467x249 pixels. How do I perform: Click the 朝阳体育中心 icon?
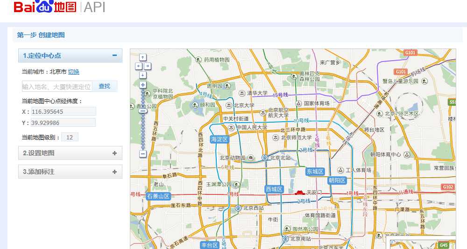tap(407, 154)
